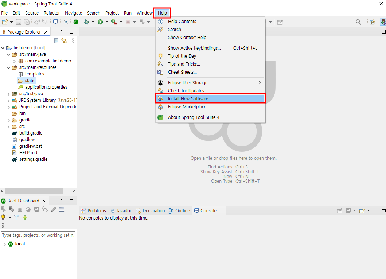The height and width of the screenshot is (279, 386).
Task: Click the Debug bug toolbar icon
Action: click(87, 22)
